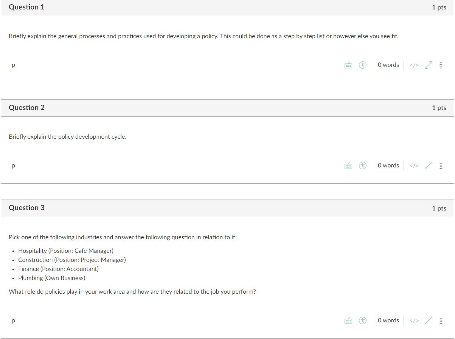Click the 'p' element path in Question 1 editor
The image size is (455, 339).
coord(14,65)
